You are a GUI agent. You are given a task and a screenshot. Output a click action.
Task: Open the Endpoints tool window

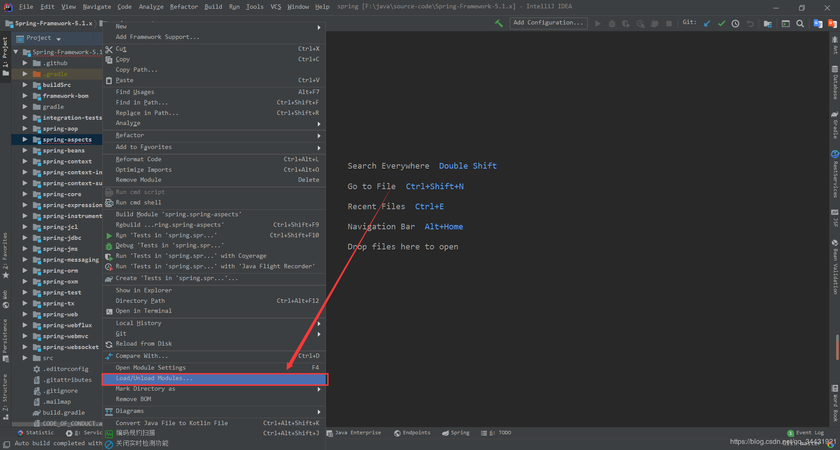(412, 433)
